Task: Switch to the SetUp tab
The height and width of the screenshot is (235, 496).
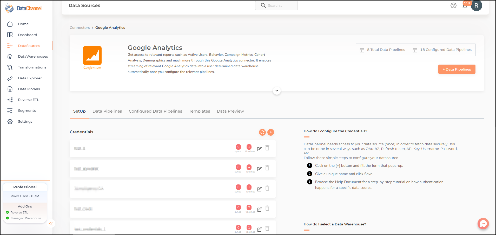Action: [79, 111]
